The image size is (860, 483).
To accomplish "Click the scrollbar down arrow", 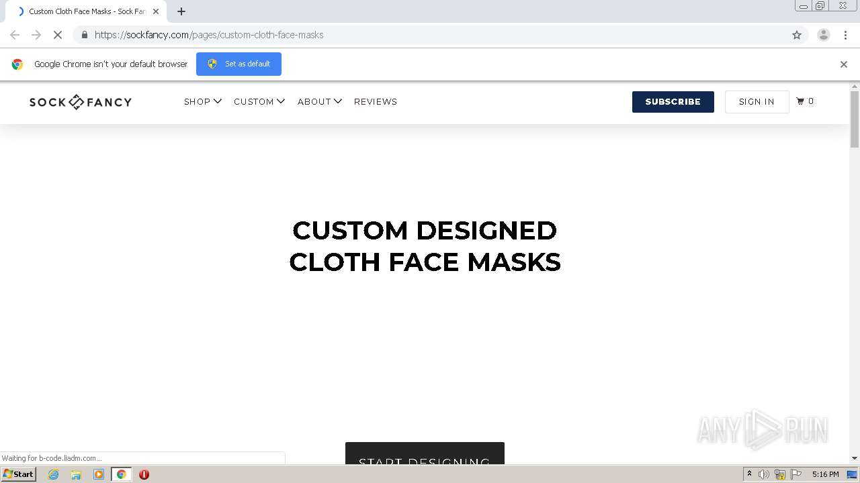I will tap(855, 458).
